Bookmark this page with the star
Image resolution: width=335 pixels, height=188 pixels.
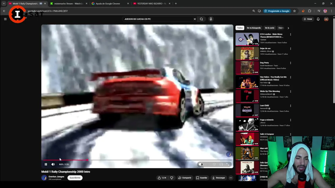tap(294, 11)
